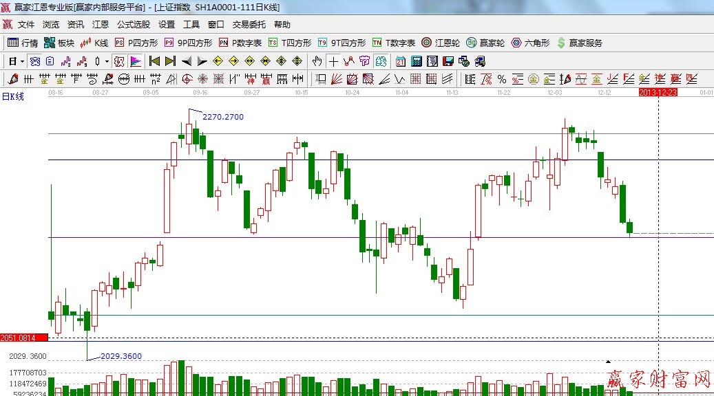
Task: Open the 公式选股 menu
Action: point(133,24)
